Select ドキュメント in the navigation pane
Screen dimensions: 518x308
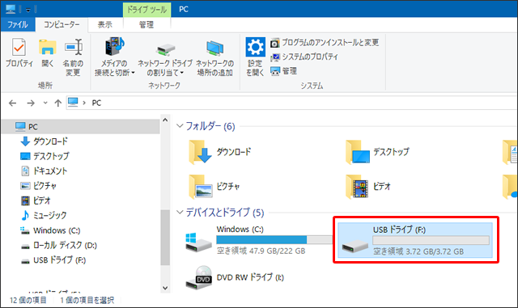(44, 171)
